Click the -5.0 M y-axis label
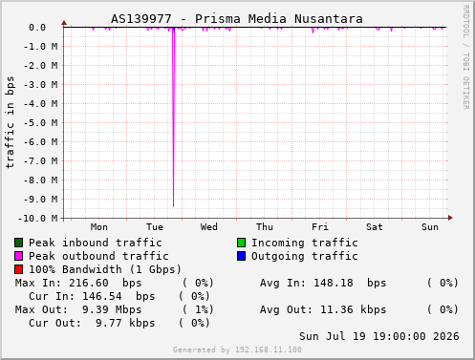Image resolution: width=475 pixels, height=360 pixels. point(41,123)
